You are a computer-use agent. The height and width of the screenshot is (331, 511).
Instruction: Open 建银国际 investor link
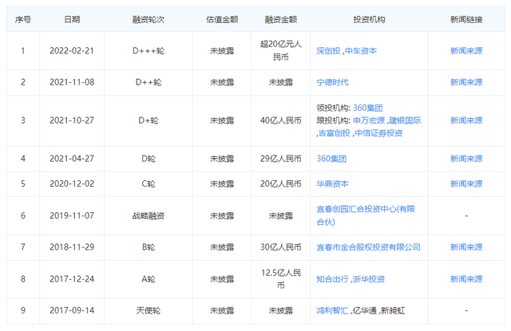pyautogui.click(x=406, y=120)
